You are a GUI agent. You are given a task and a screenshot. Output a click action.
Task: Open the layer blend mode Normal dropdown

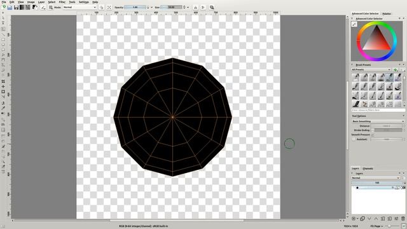[375, 178]
